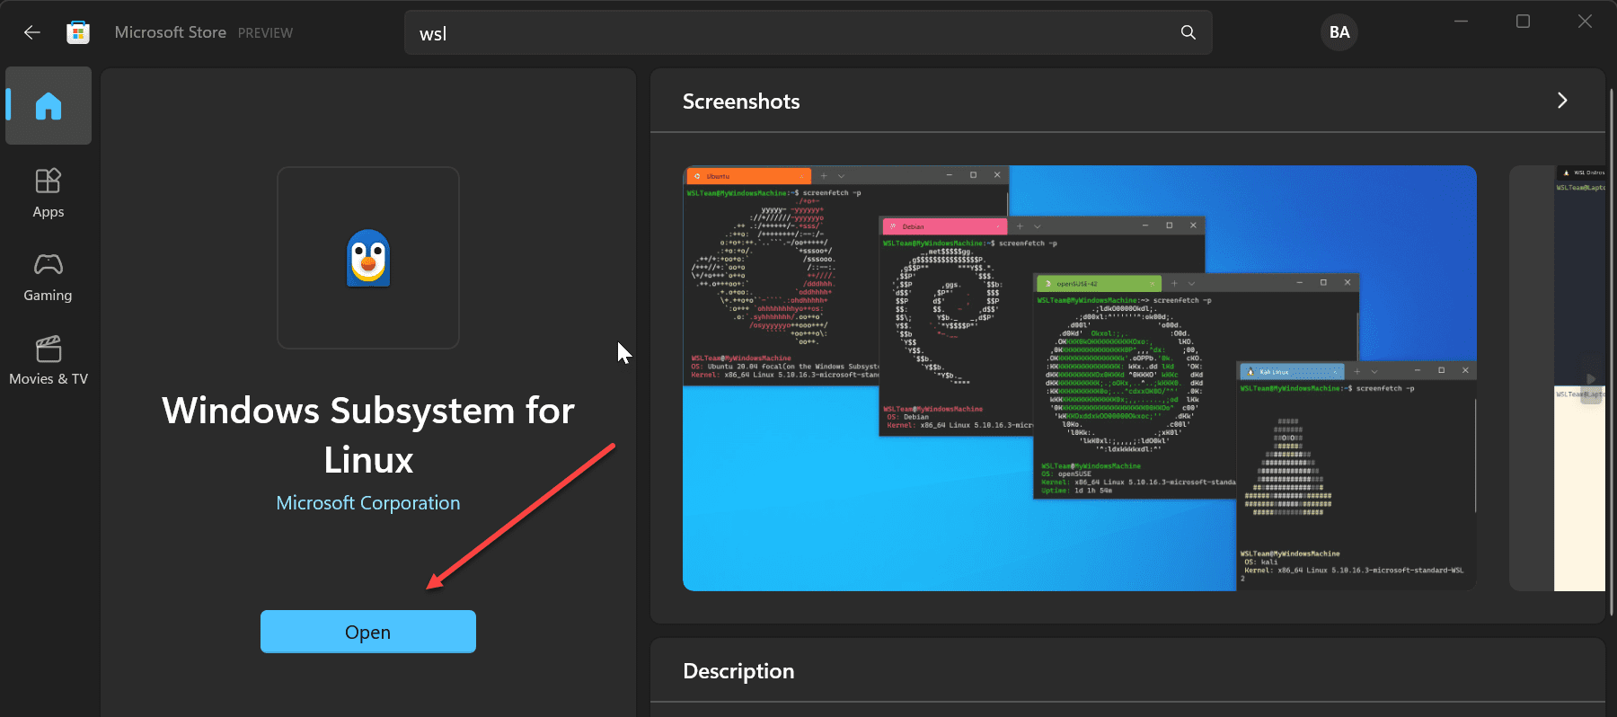View the first WSL terminals screenshot
Viewport: 1617px width, 717px height.
pos(1080,378)
